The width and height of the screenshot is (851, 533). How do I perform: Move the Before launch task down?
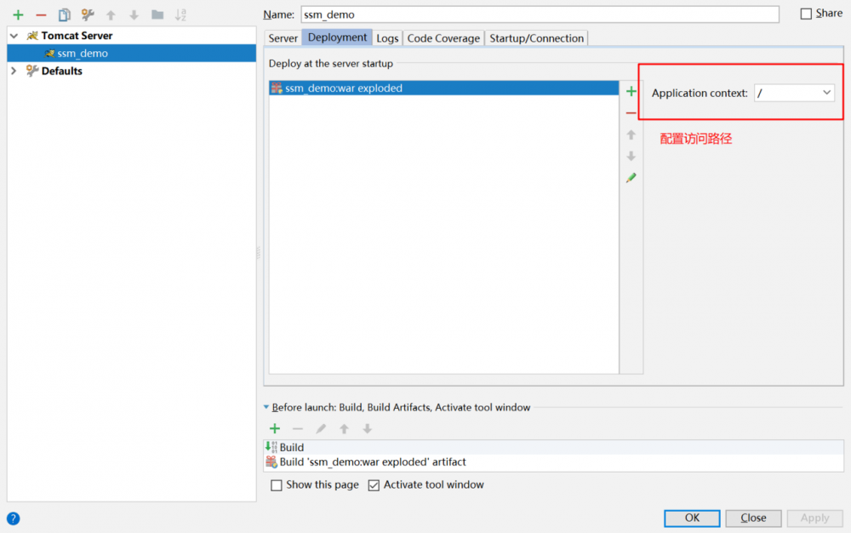(368, 429)
